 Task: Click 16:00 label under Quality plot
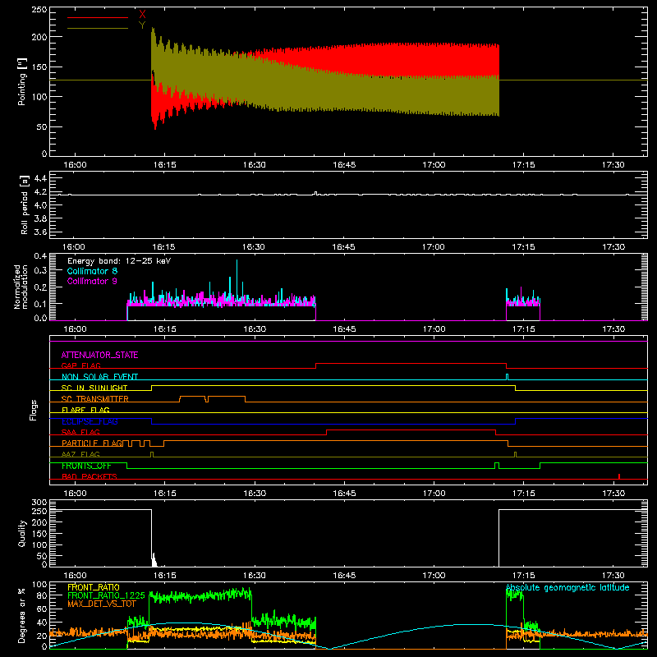click(x=75, y=576)
